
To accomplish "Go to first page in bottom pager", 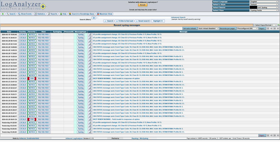I will [x=268, y=135].
